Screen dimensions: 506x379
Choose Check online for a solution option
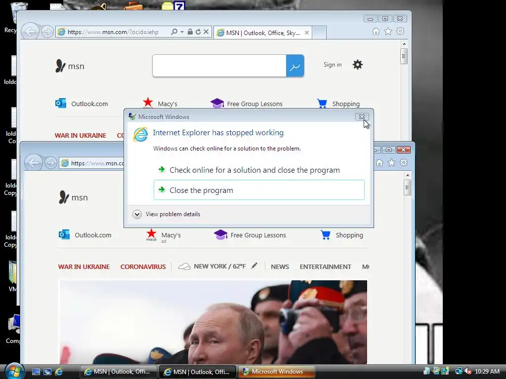(x=259, y=170)
